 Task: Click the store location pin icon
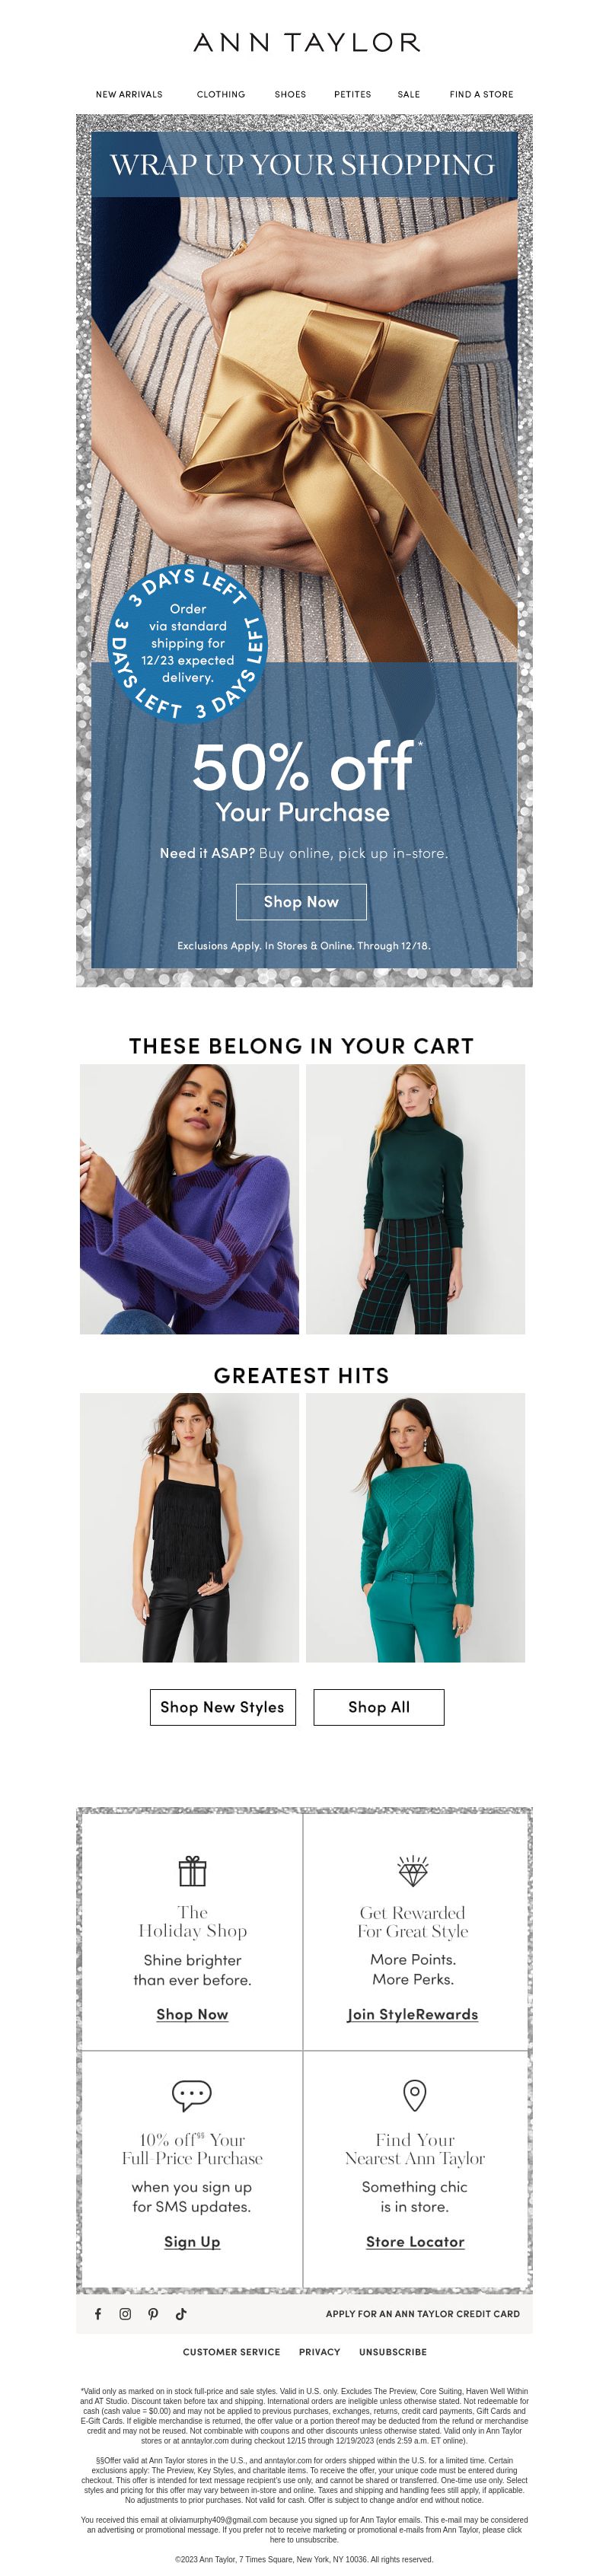[415, 2094]
